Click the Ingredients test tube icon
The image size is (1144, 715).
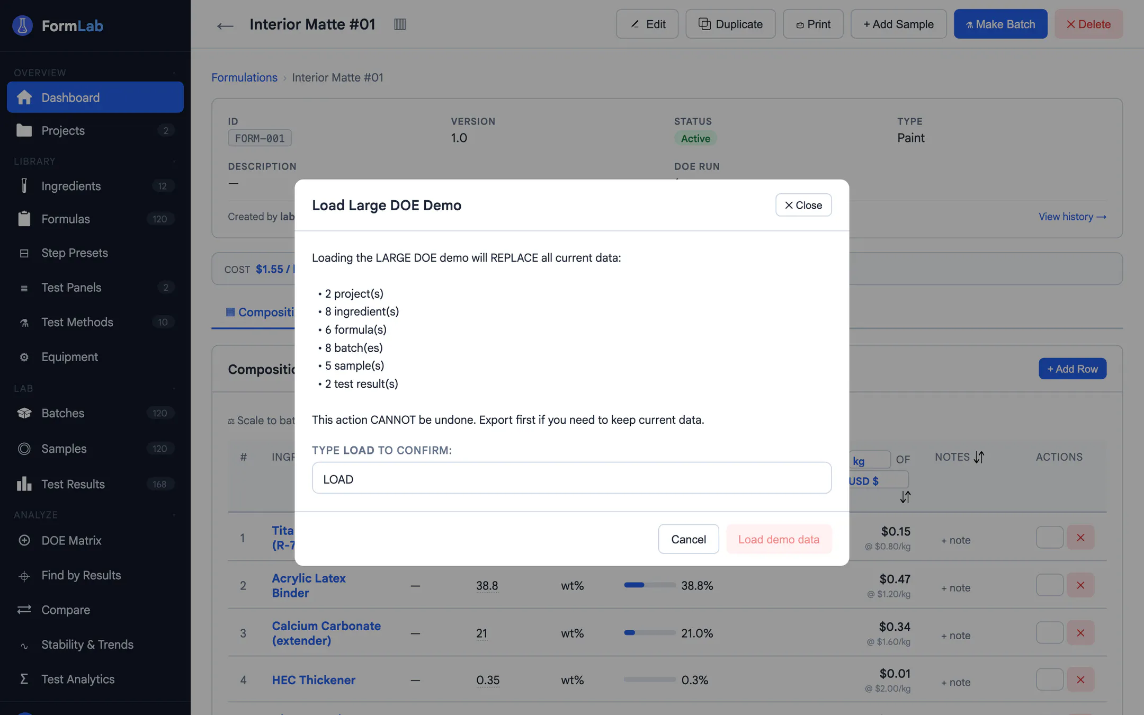tap(24, 186)
